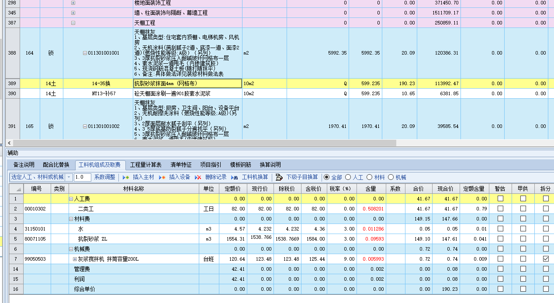Click the horizontal scrollbar thumb
The image size is (554, 303).
pyautogui.click(x=204, y=143)
